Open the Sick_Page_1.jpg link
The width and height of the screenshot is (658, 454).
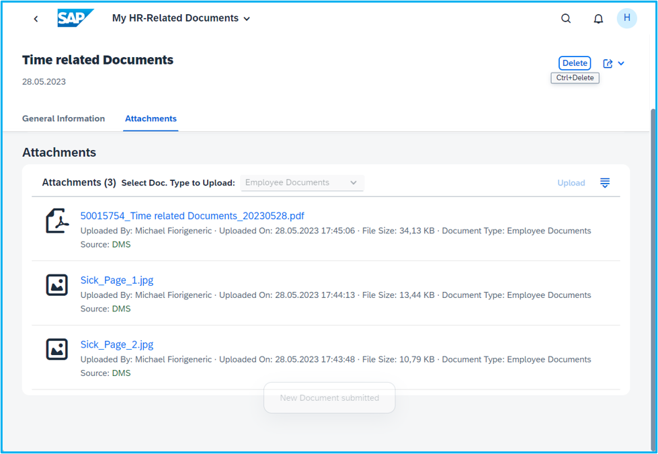tap(117, 280)
